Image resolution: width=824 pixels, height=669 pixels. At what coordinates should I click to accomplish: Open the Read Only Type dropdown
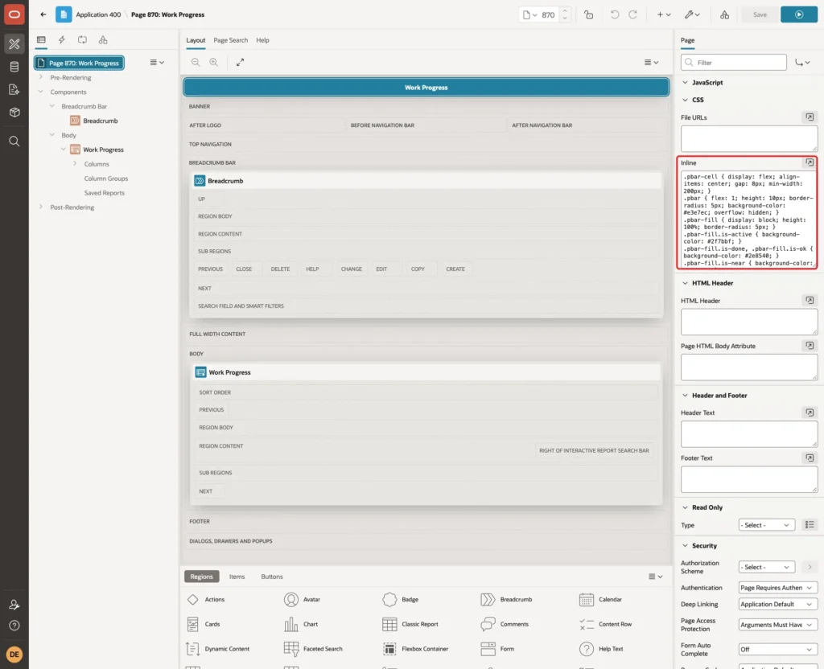(766, 525)
